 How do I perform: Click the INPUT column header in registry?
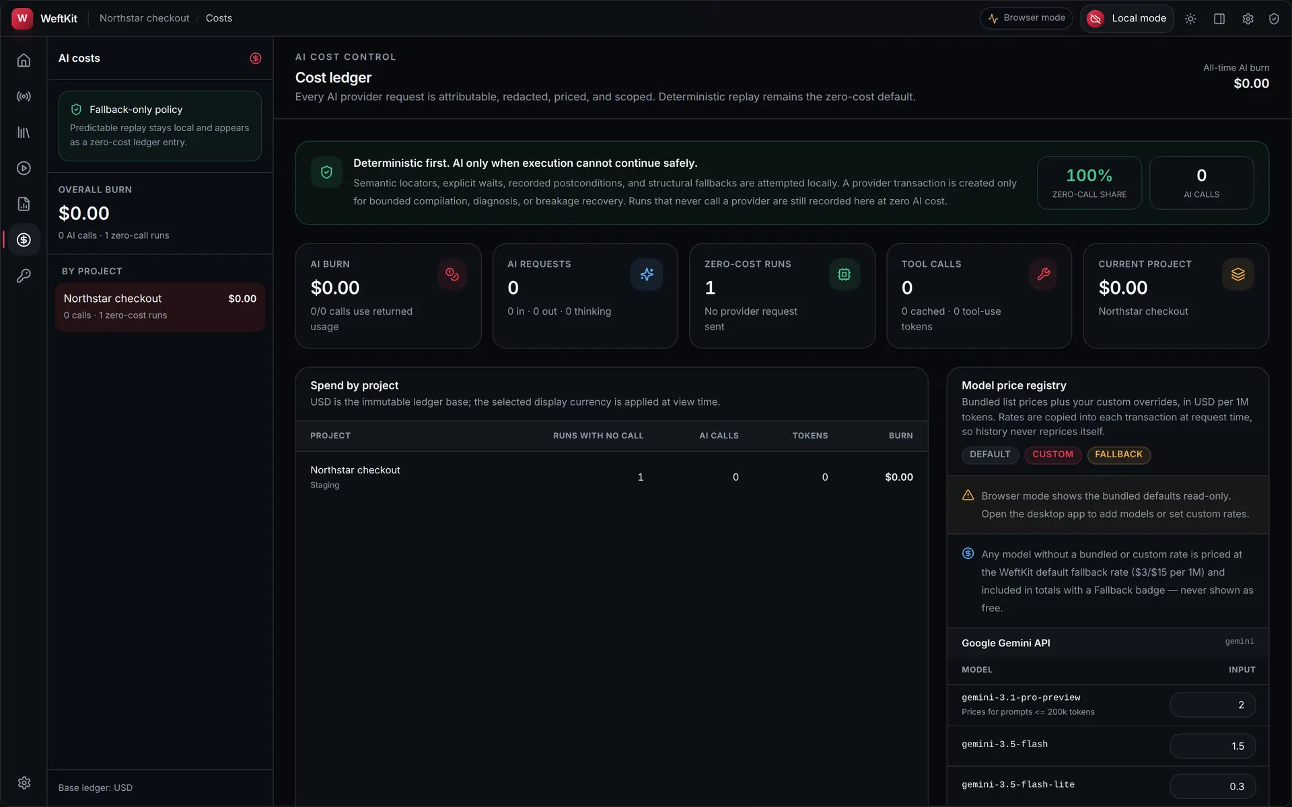coord(1242,670)
